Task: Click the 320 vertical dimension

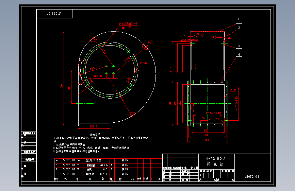Action: click(x=180, y=103)
